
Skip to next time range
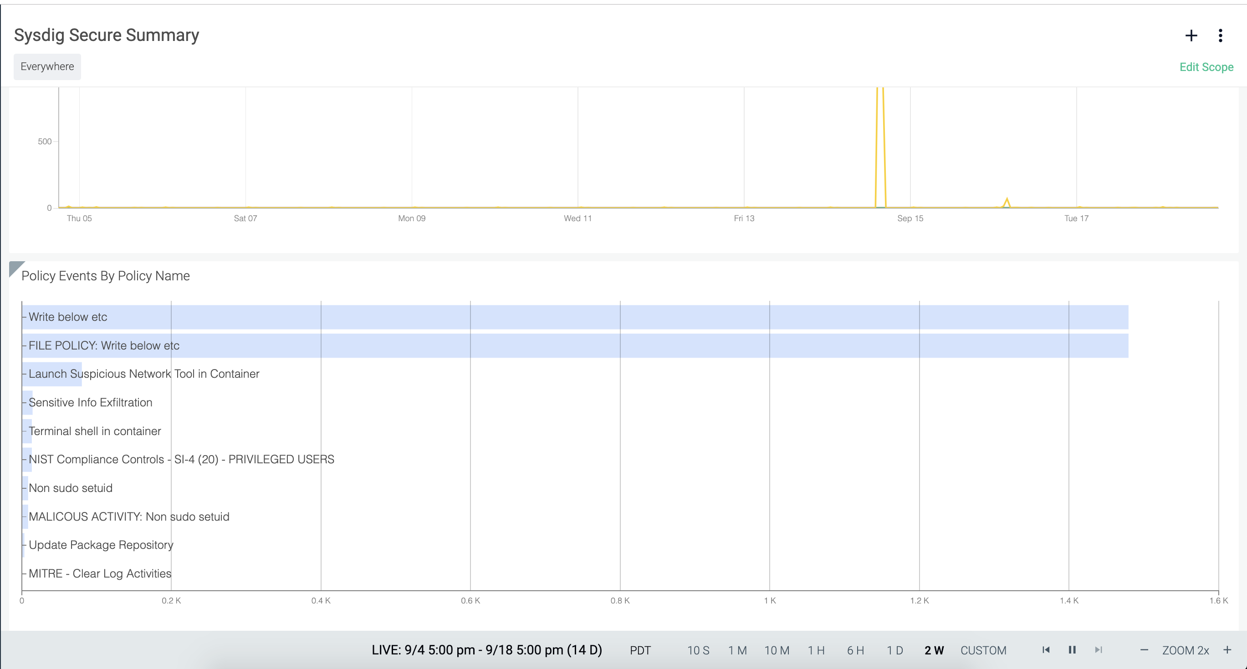tap(1099, 649)
